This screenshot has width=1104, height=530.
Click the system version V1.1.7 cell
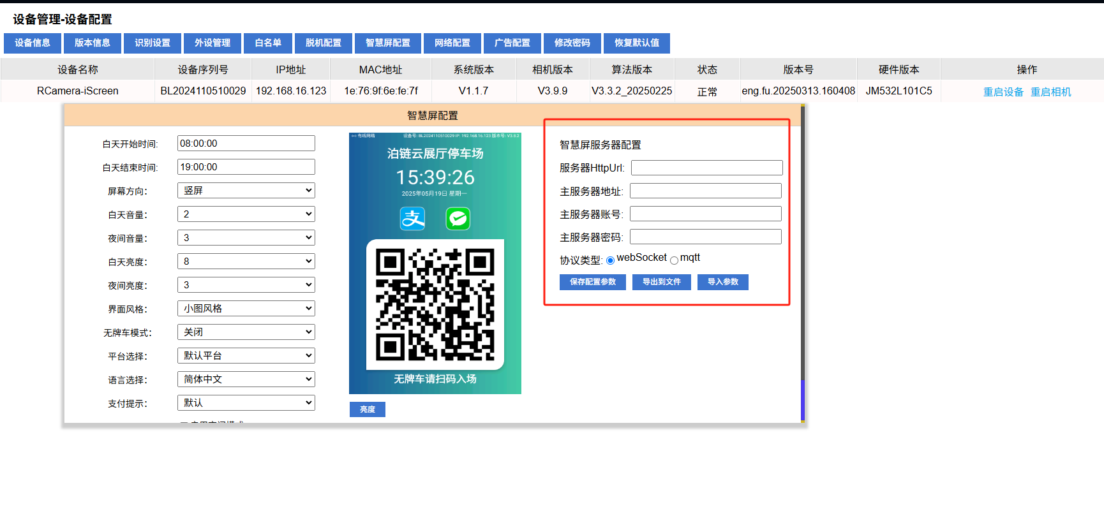point(474,91)
